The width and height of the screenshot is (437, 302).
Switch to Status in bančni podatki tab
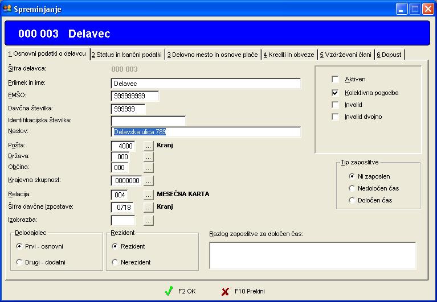[126, 55]
